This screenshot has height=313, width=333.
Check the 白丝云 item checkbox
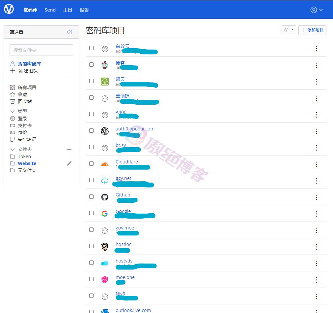(91, 48)
